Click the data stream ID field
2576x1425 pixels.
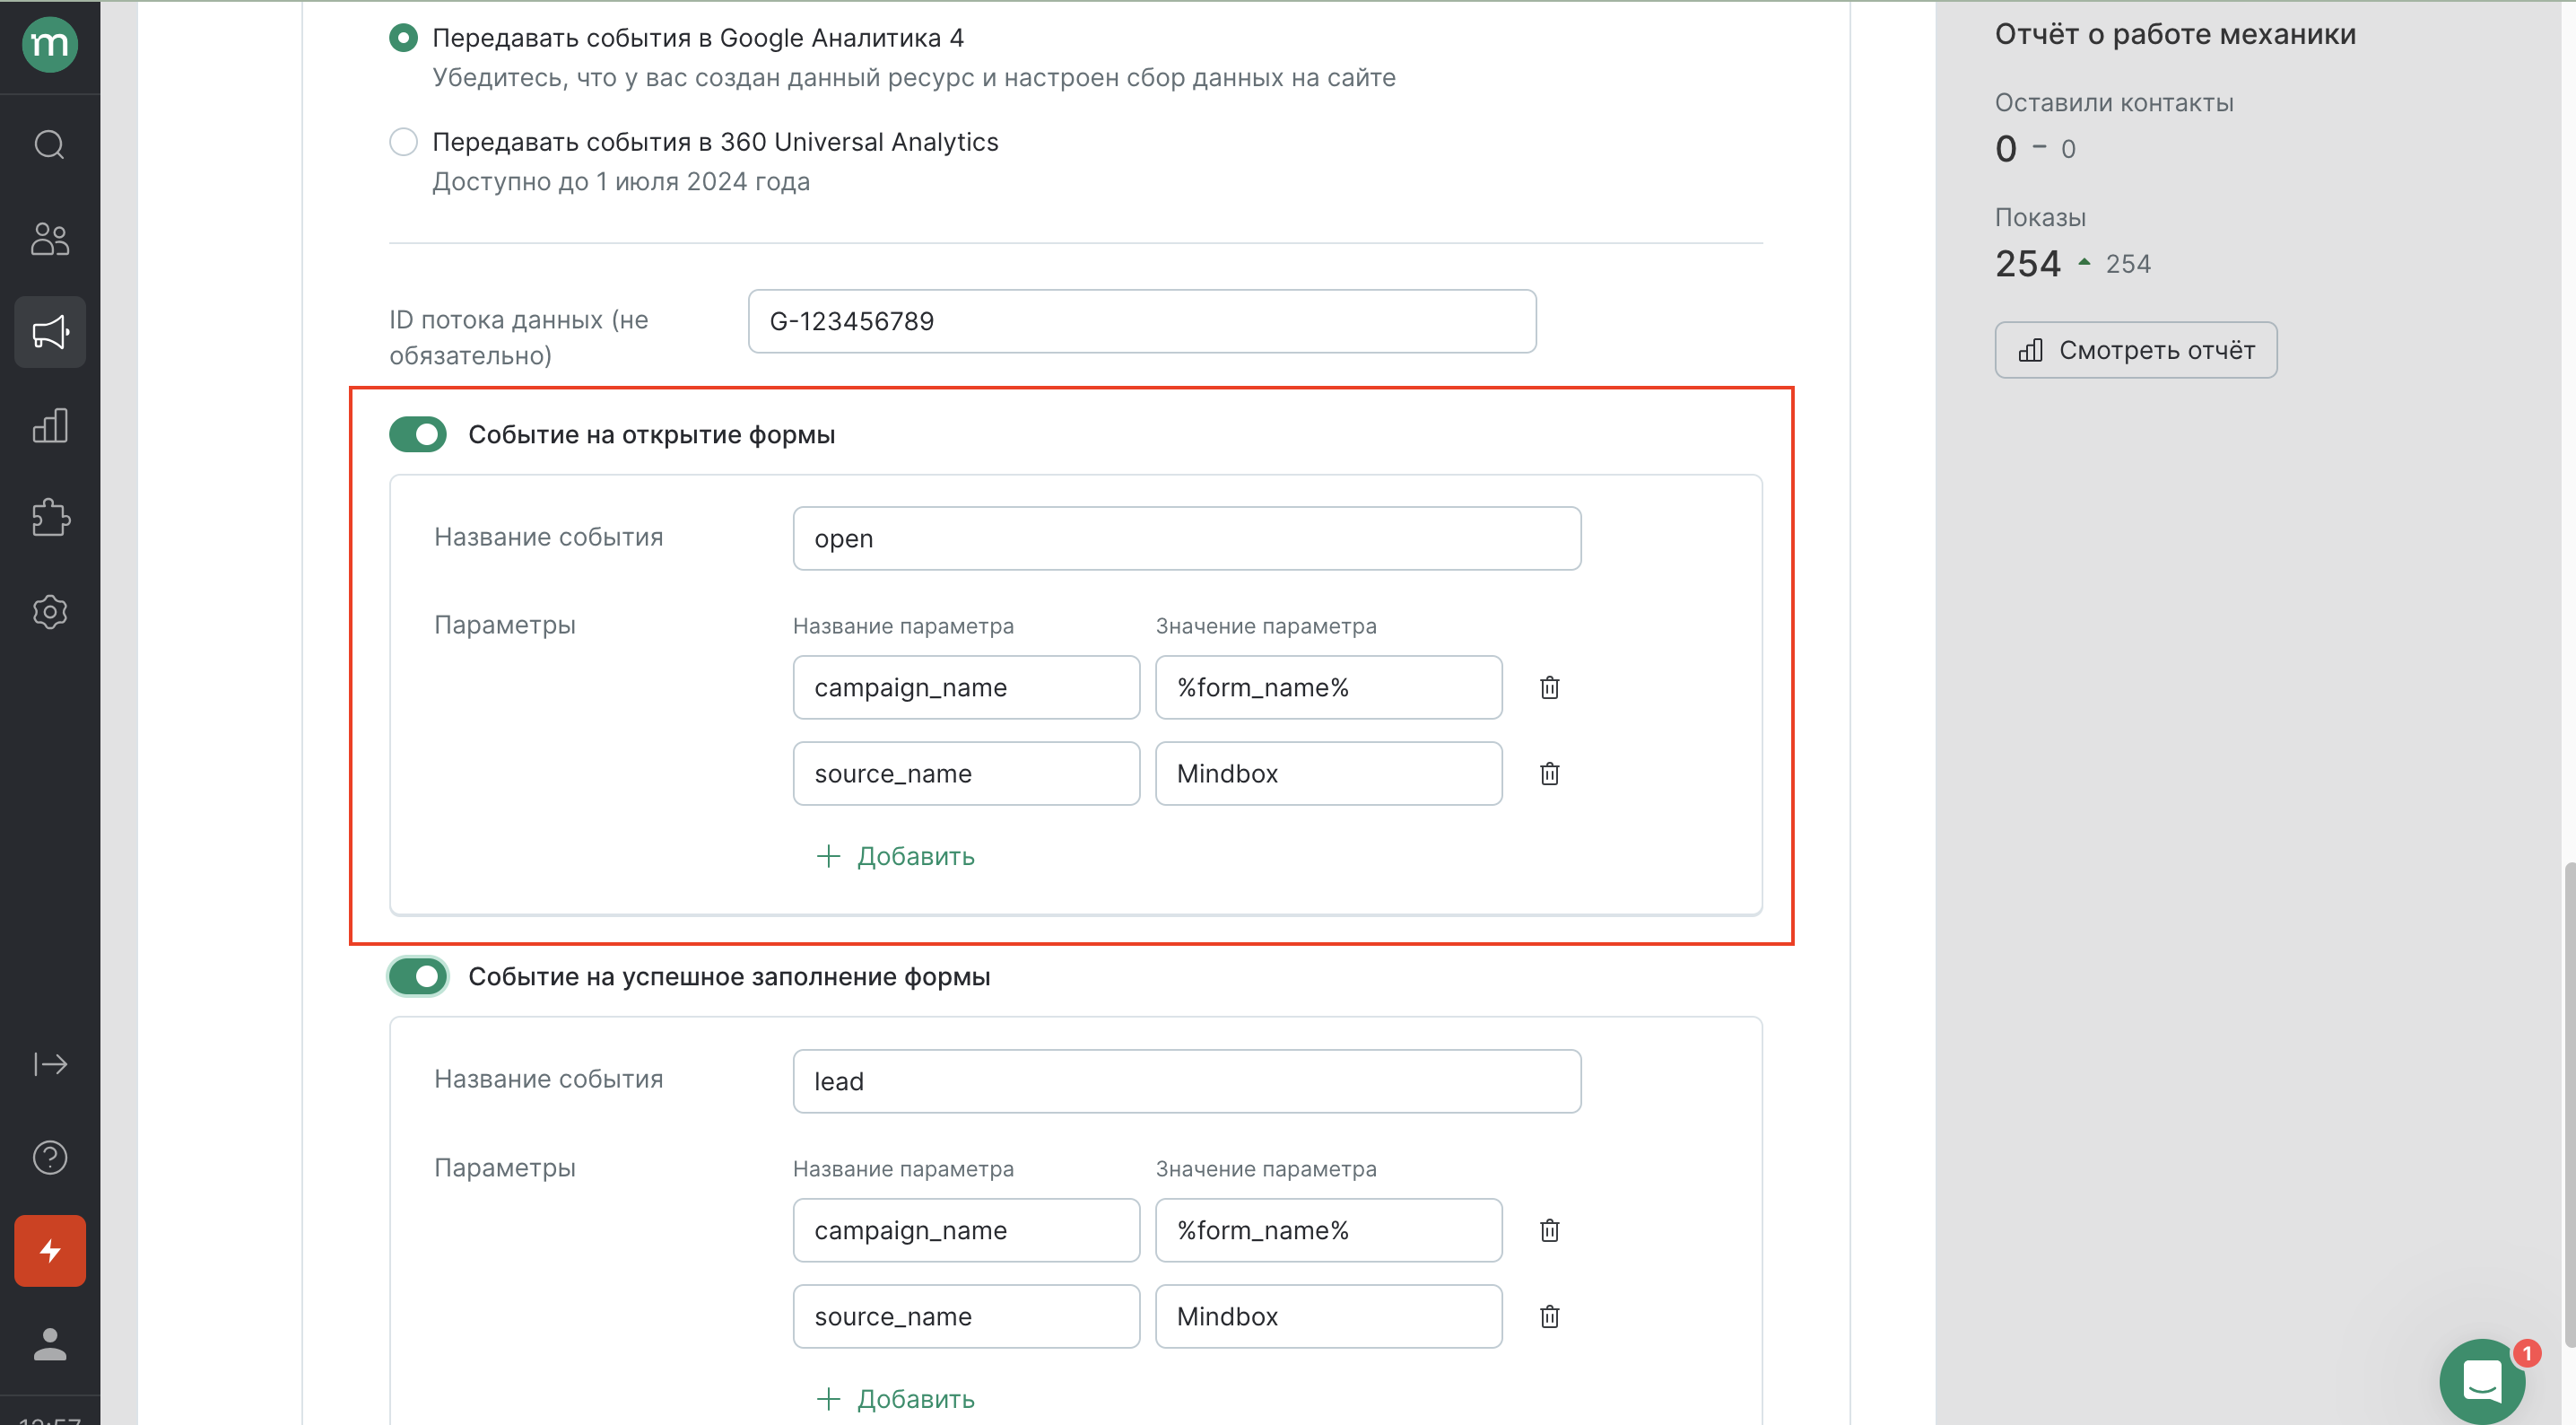click(x=1142, y=321)
